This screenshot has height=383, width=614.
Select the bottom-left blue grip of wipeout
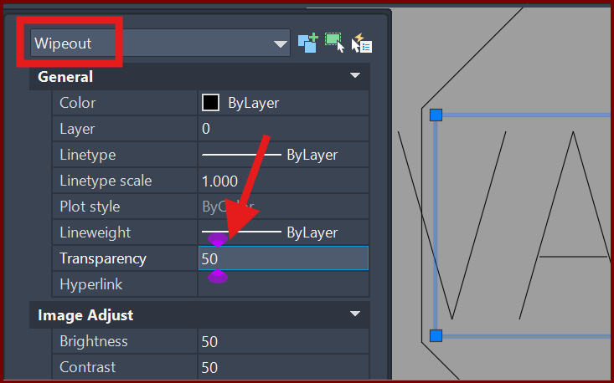pyautogui.click(x=436, y=335)
